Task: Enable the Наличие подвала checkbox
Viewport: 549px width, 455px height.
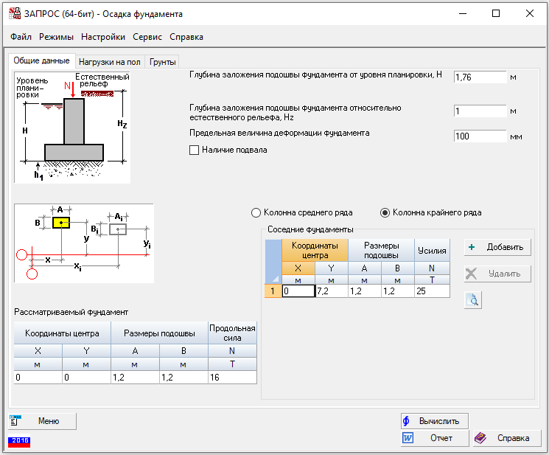Action: tap(195, 150)
